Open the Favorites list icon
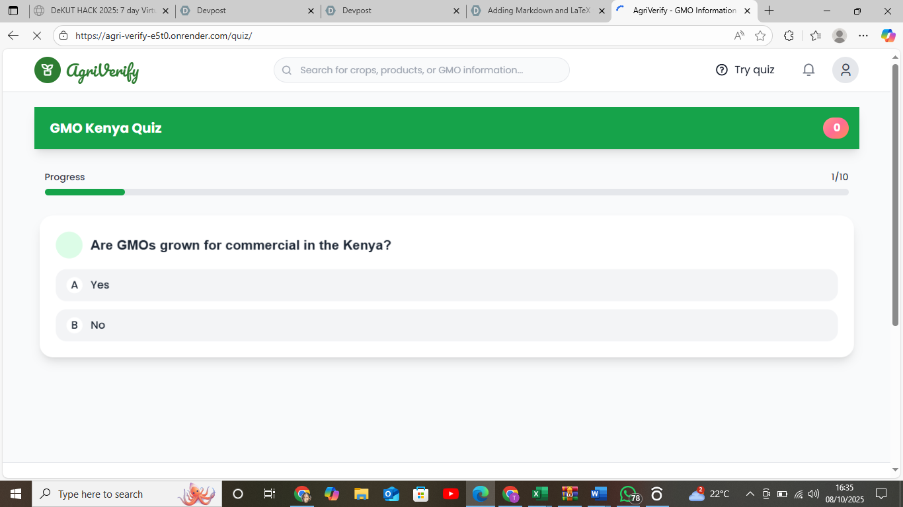Image resolution: width=903 pixels, height=507 pixels. point(815,36)
